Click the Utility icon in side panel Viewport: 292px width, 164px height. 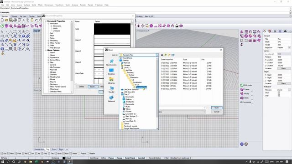242,98
